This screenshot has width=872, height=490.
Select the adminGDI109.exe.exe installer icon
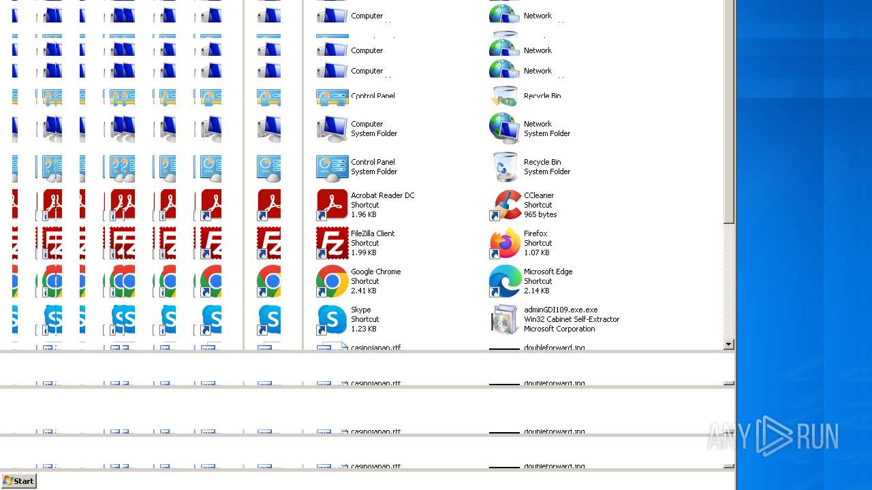point(505,319)
